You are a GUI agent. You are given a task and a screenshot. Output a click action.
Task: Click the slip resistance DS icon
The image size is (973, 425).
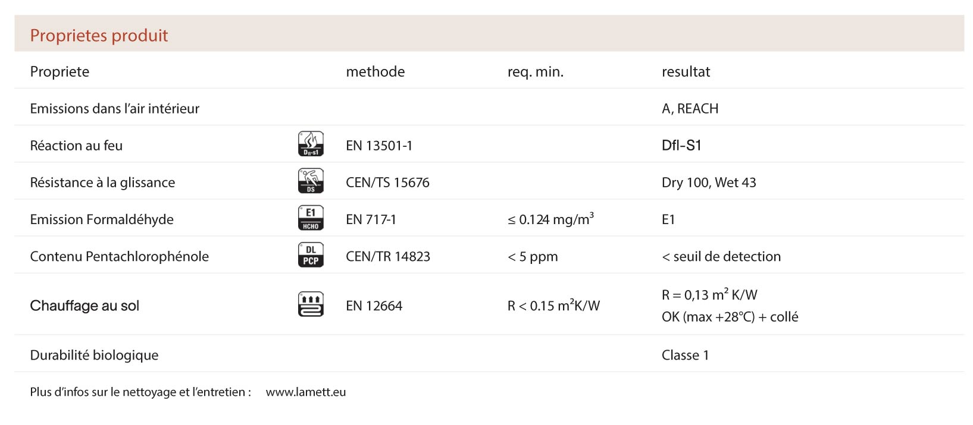pos(310,181)
